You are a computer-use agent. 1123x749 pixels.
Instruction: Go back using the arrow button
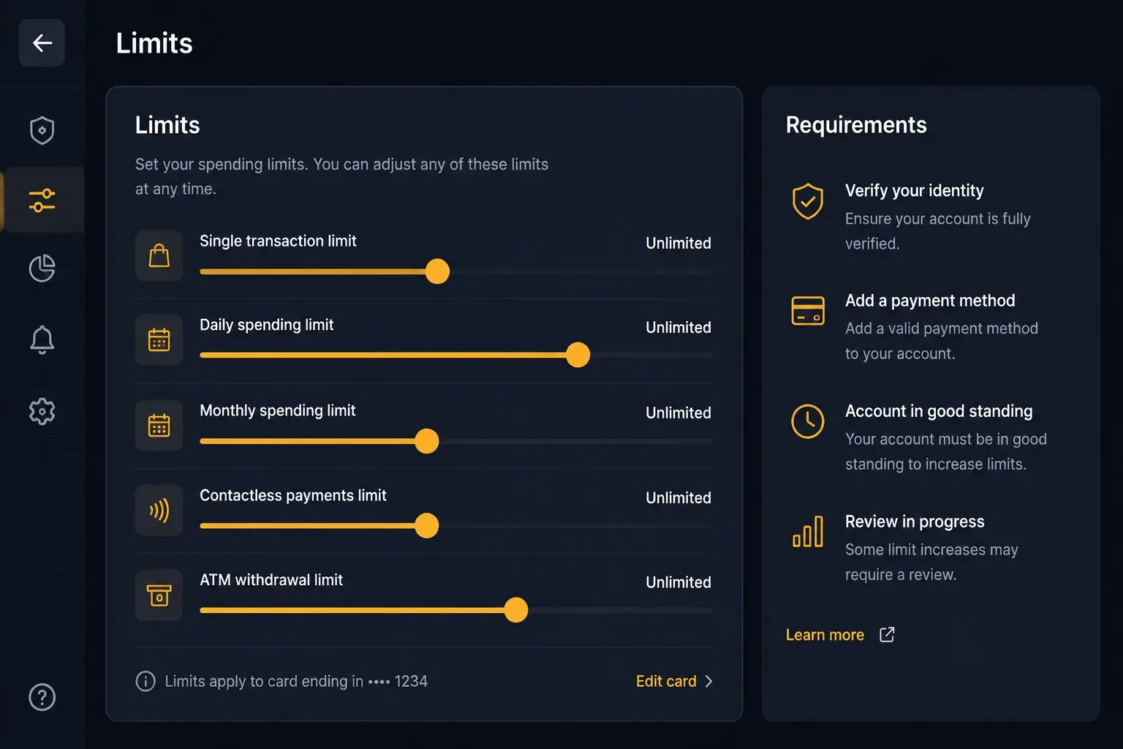click(x=42, y=43)
